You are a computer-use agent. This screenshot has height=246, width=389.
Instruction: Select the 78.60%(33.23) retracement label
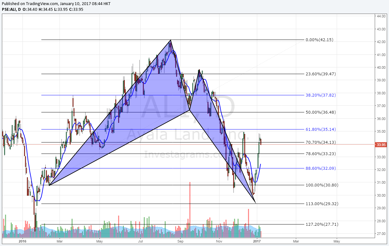point(320,154)
